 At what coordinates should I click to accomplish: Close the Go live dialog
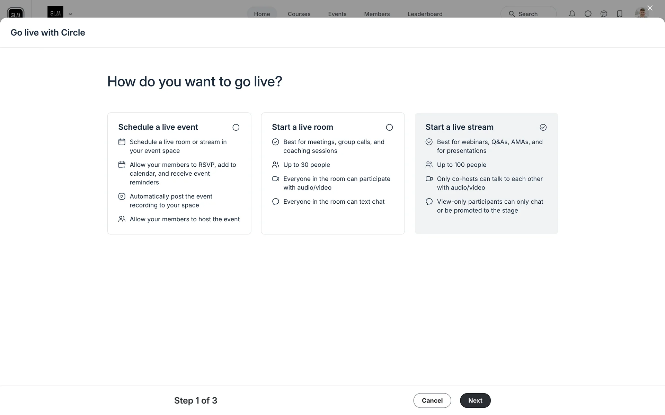tap(650, 8)
